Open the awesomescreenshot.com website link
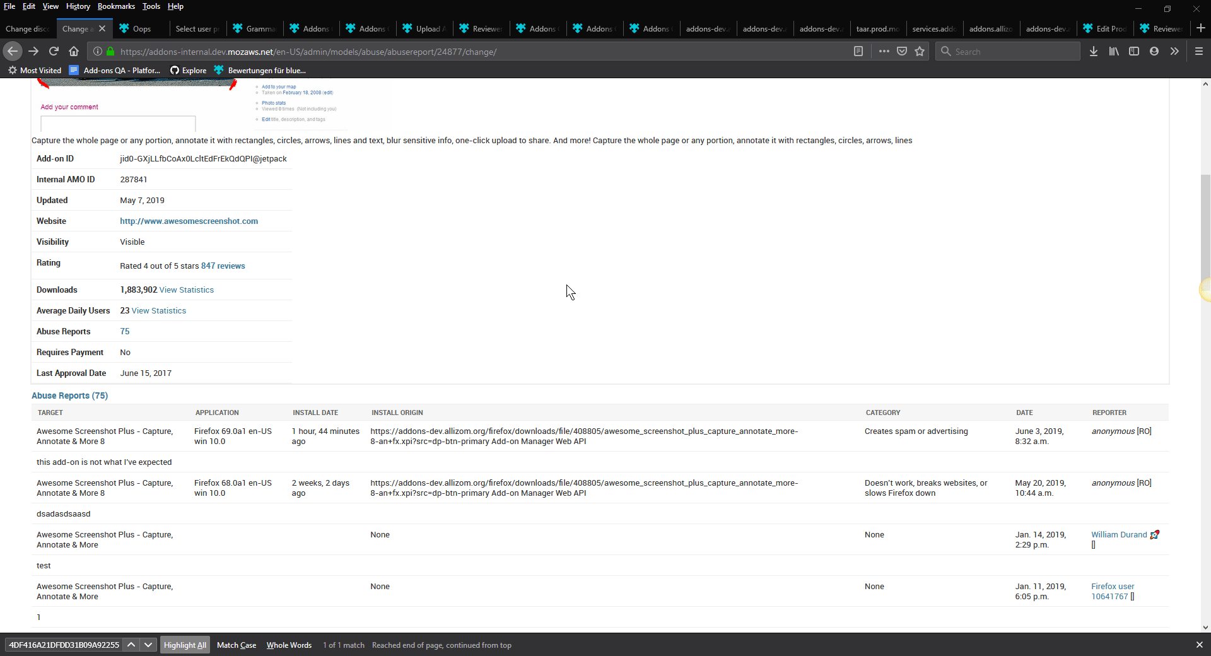Viewport: 1211px width, 656px height. click(x=189, y=221)
